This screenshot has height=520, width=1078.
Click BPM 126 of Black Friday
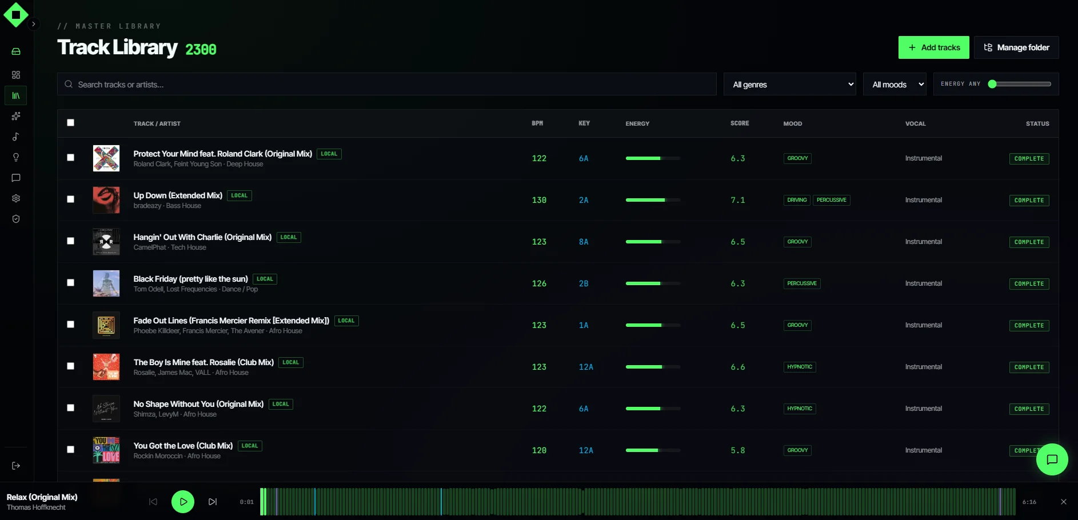coord(539,283)
